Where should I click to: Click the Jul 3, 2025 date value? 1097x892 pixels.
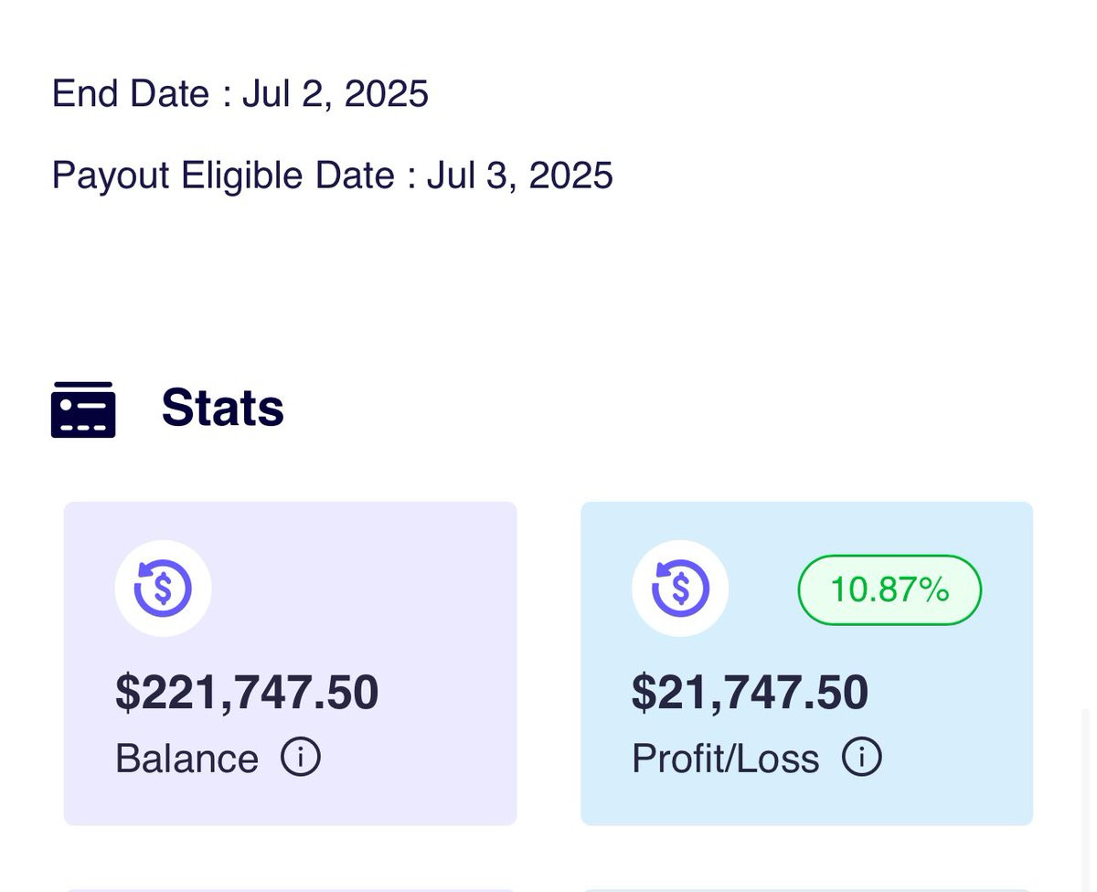pos(520,175)
